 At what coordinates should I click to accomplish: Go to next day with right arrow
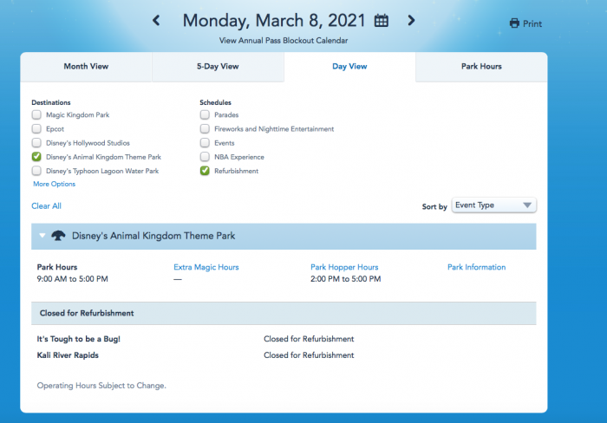[411, 20]
